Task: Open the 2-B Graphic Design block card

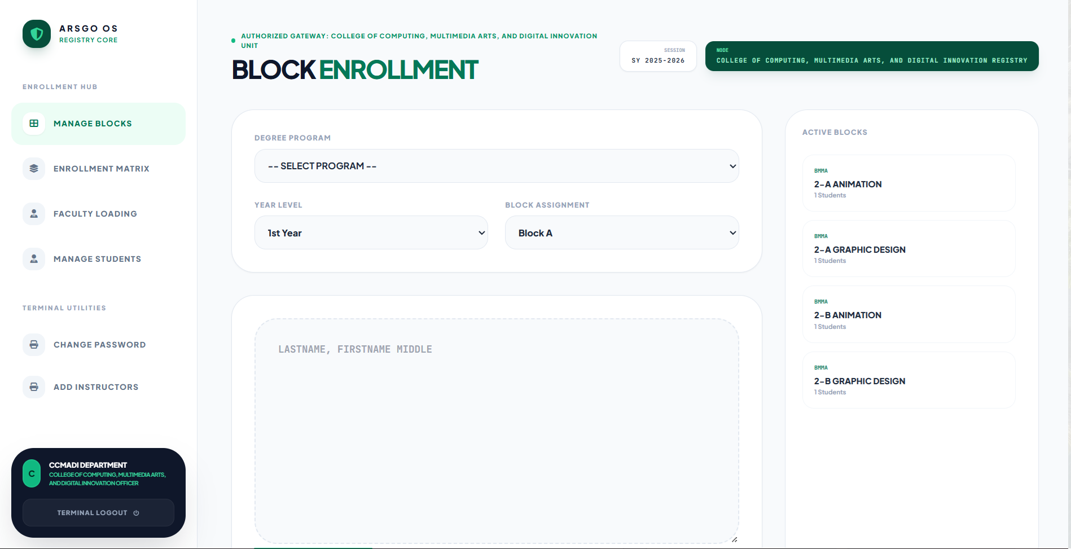Action: [x=908, y=380]
